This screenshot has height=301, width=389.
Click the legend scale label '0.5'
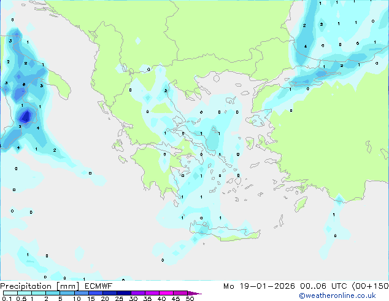click(21, 299)
